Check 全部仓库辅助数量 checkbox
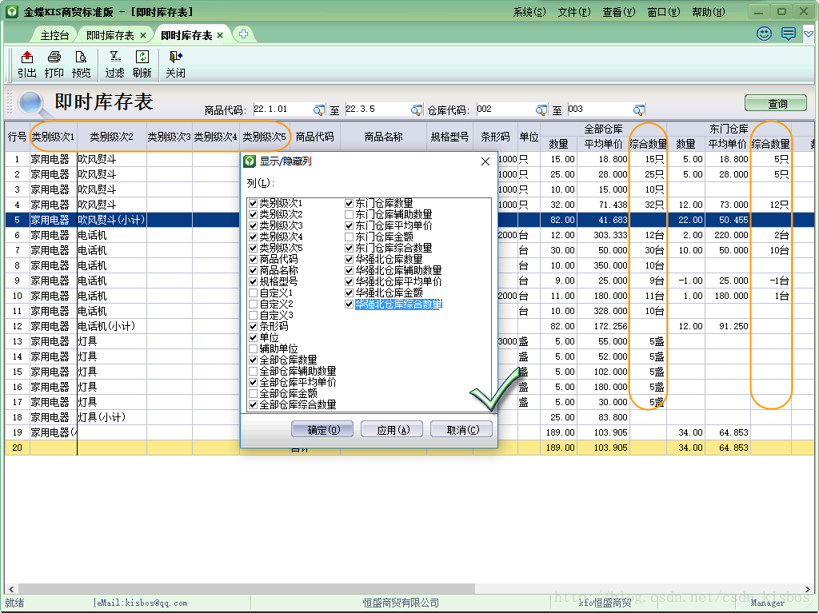The height and width of the screenshot is (613, 819). pos(254,372)
